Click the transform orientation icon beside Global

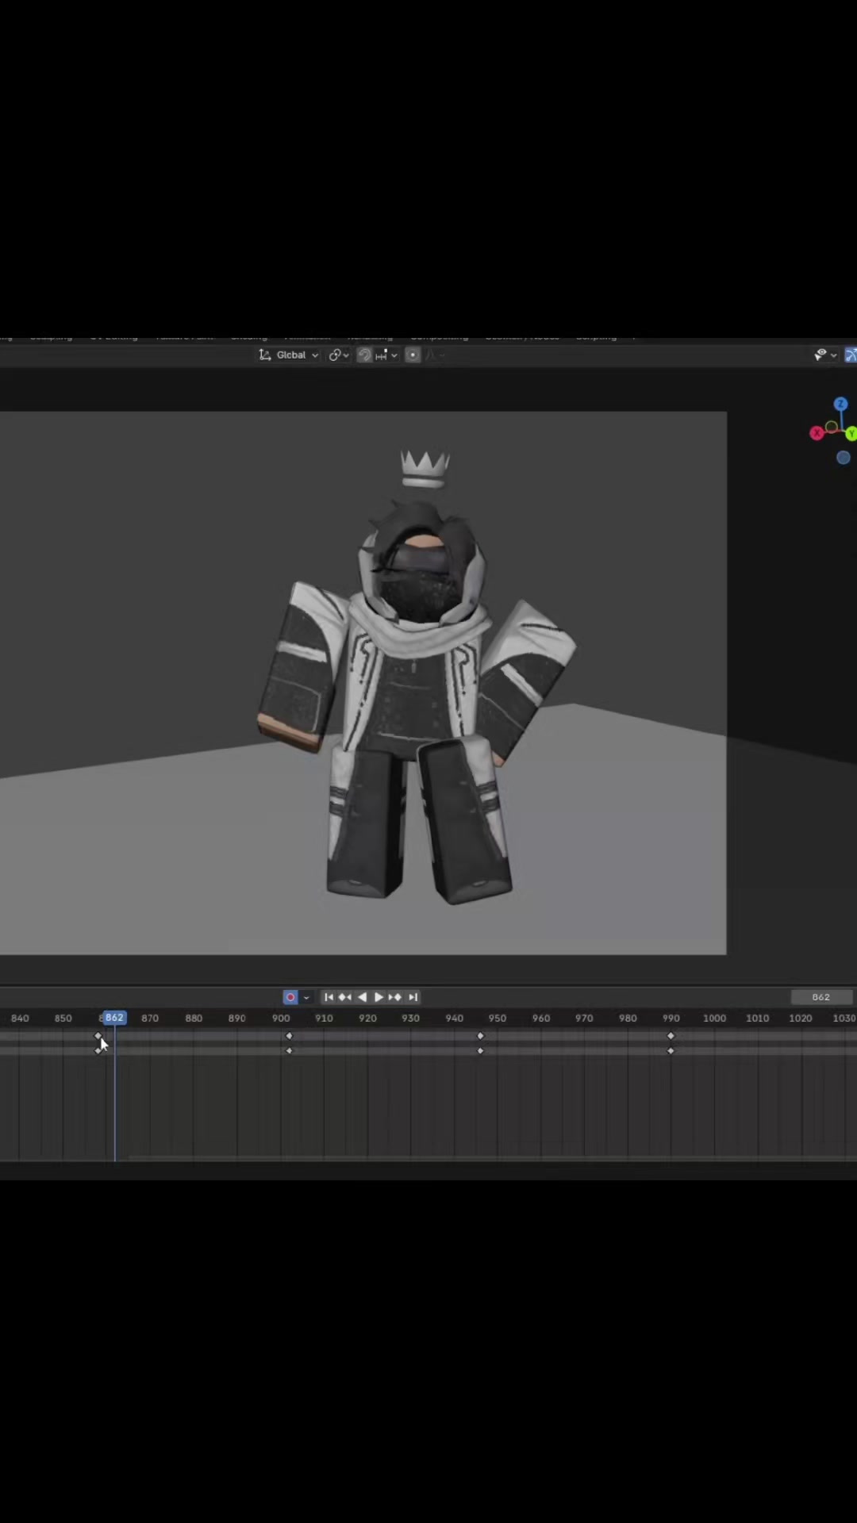point(265,355)
